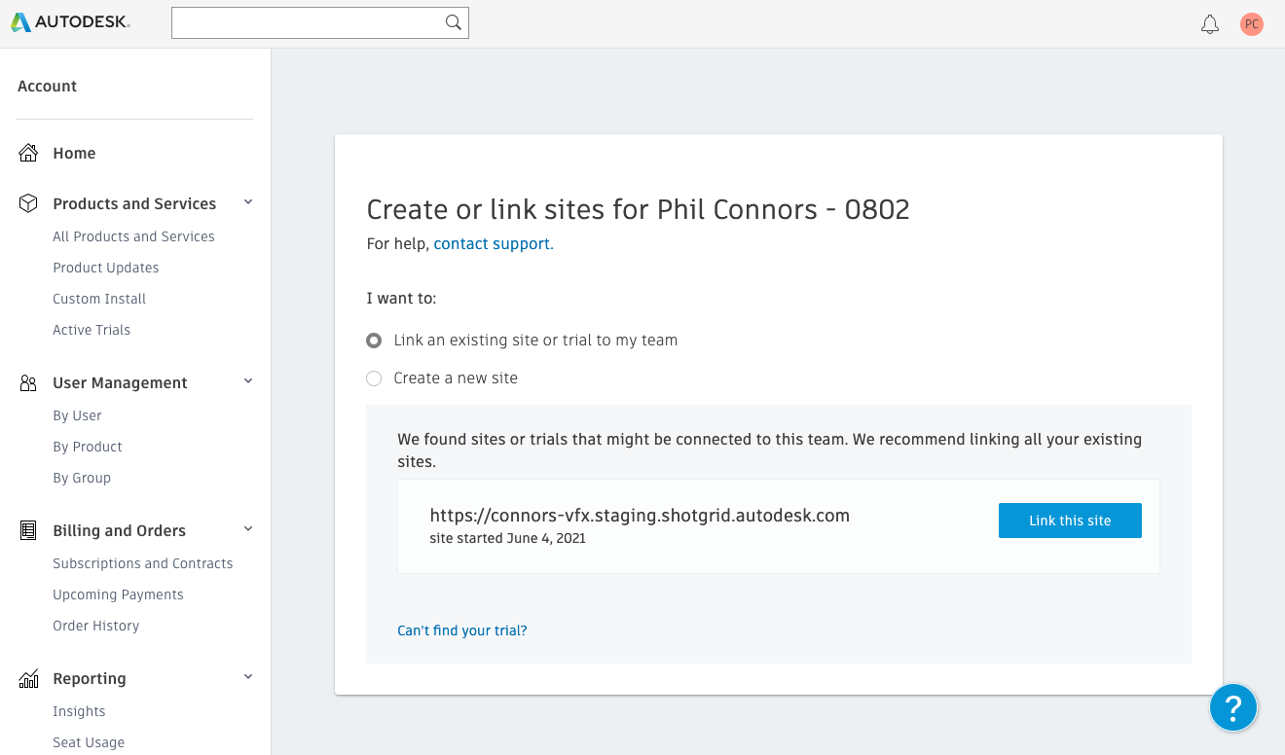Follow the contact support link

pos(493,244)
